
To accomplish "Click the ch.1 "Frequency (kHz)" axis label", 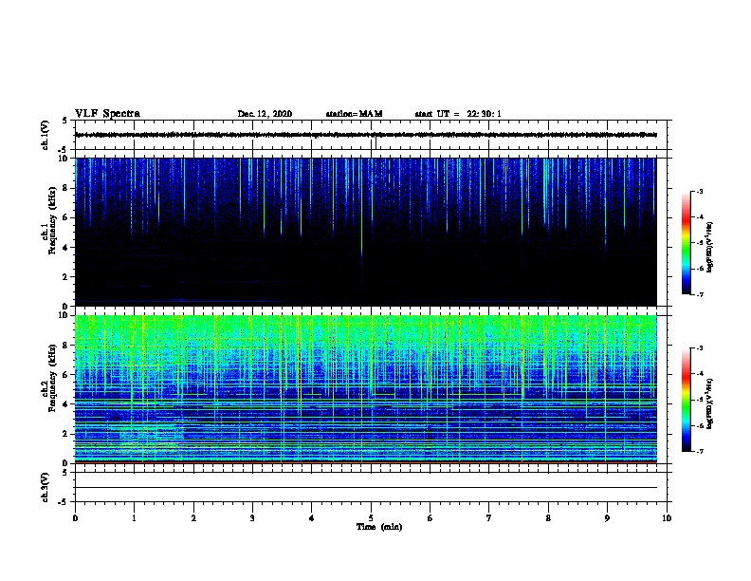I will tap(52, 220).
